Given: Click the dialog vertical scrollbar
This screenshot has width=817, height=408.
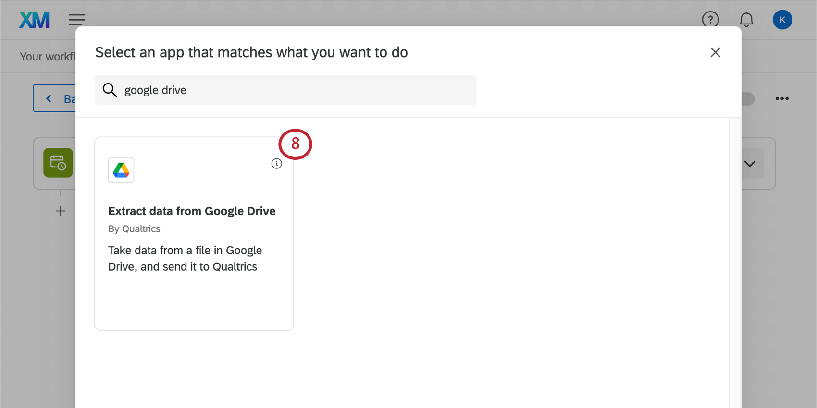Looking at the screenshot, I should (x=735, y=263).
